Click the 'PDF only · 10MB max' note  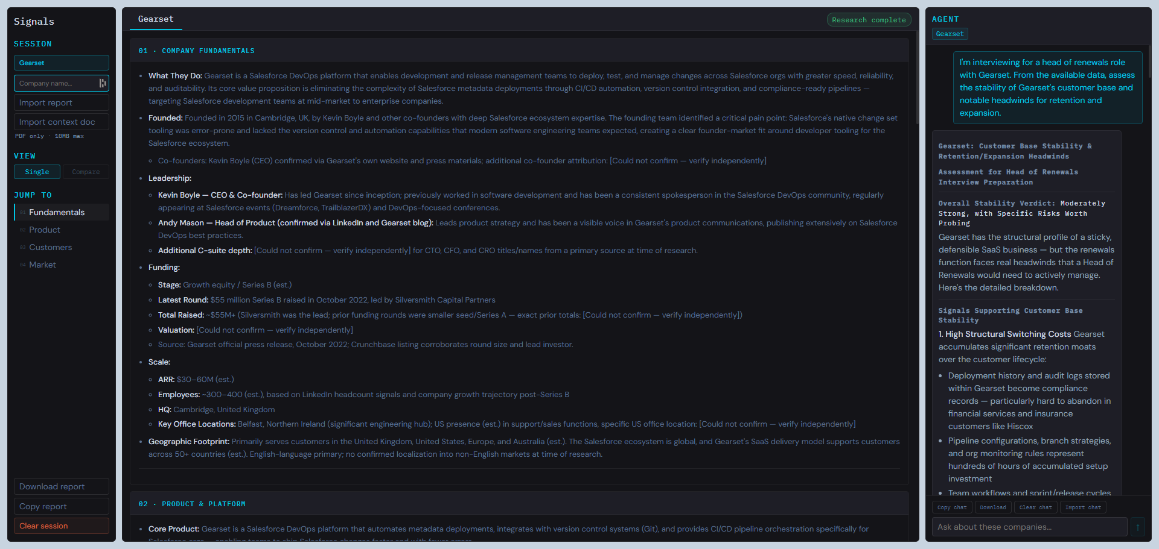(x=49, y=136)
